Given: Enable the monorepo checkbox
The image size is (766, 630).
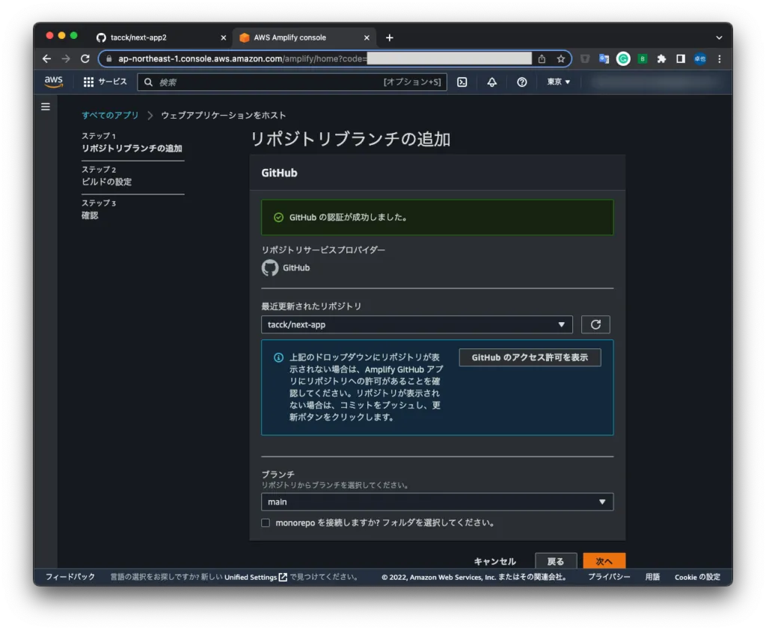Looking at the screenshot, I should pos(266,523).
